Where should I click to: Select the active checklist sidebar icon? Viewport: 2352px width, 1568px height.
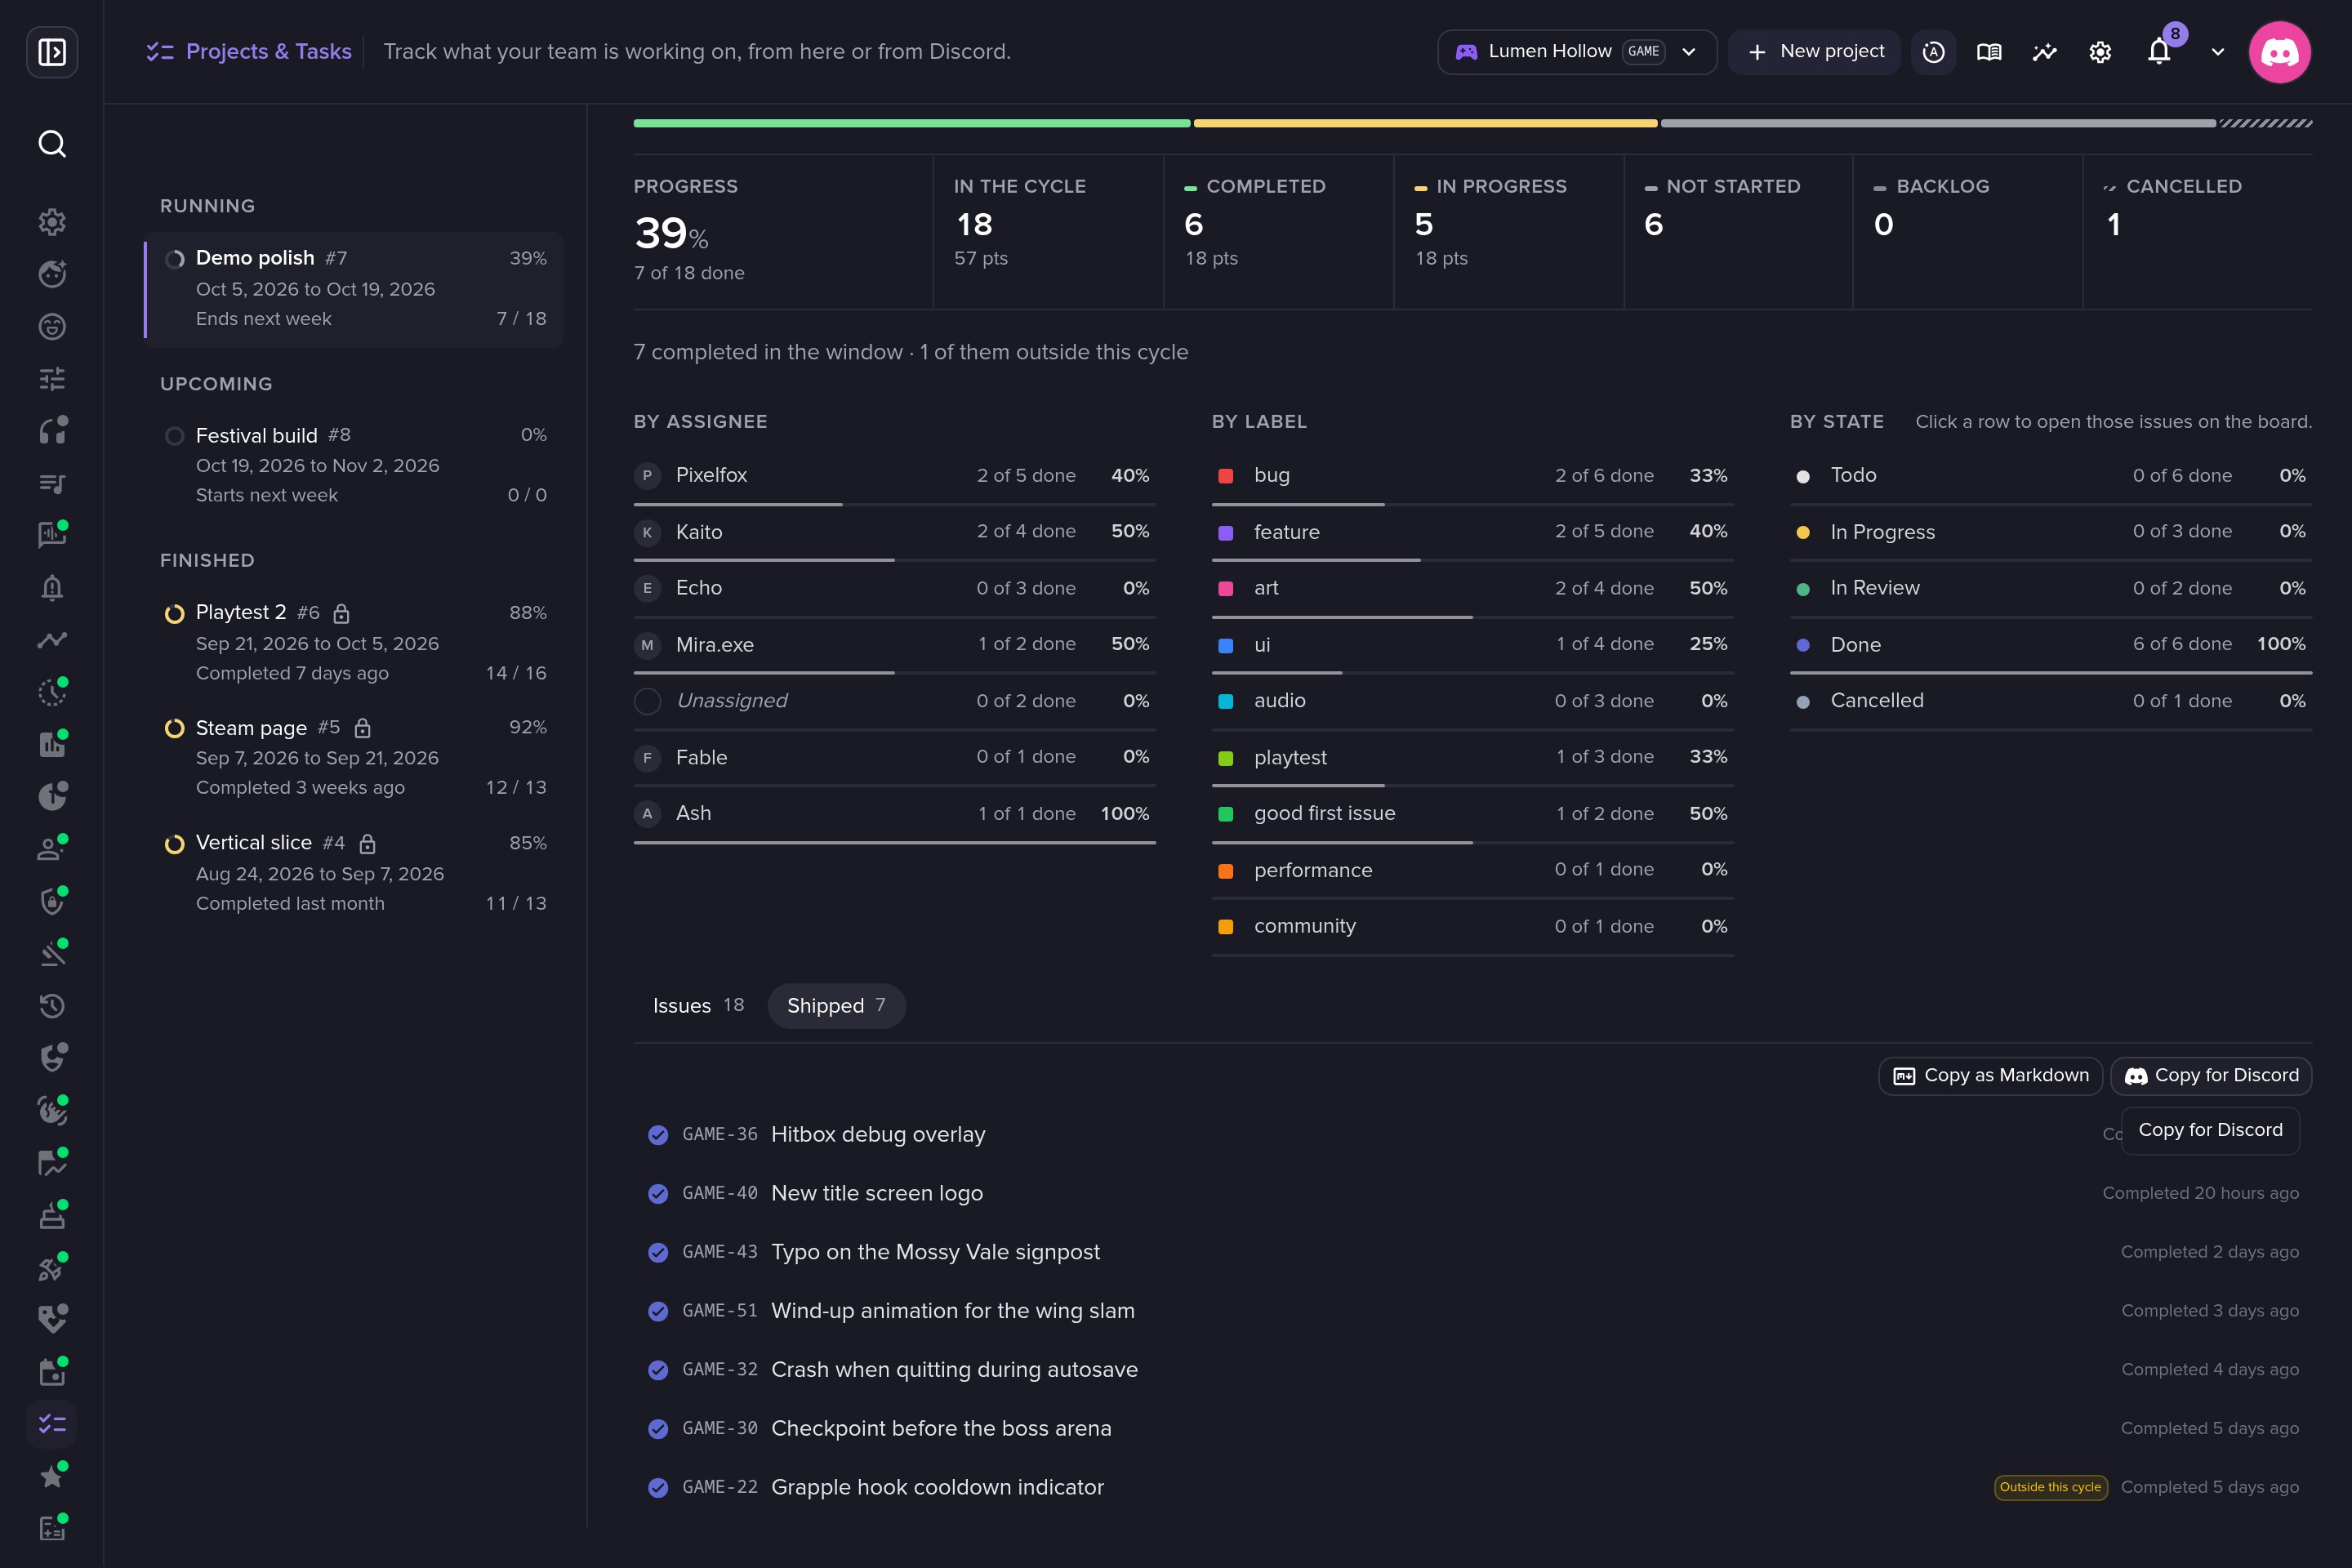52,1424
